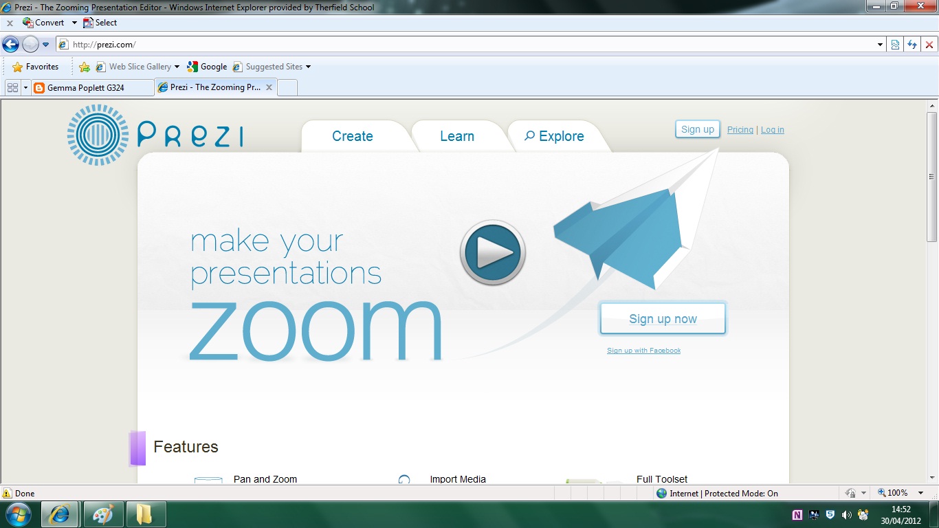Open the Explore tab
Image resolution: width=939 pixels, height=528 pixels.
click(x=554, y=136)
